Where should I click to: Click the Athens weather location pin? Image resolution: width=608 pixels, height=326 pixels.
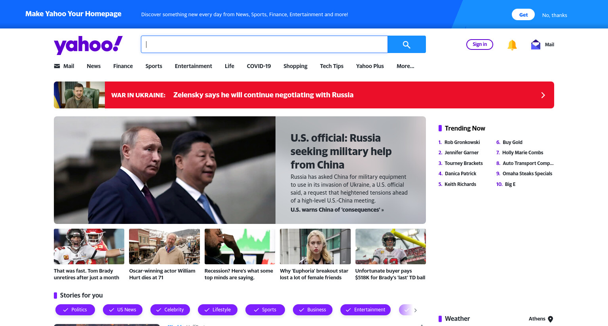(550, 319)
